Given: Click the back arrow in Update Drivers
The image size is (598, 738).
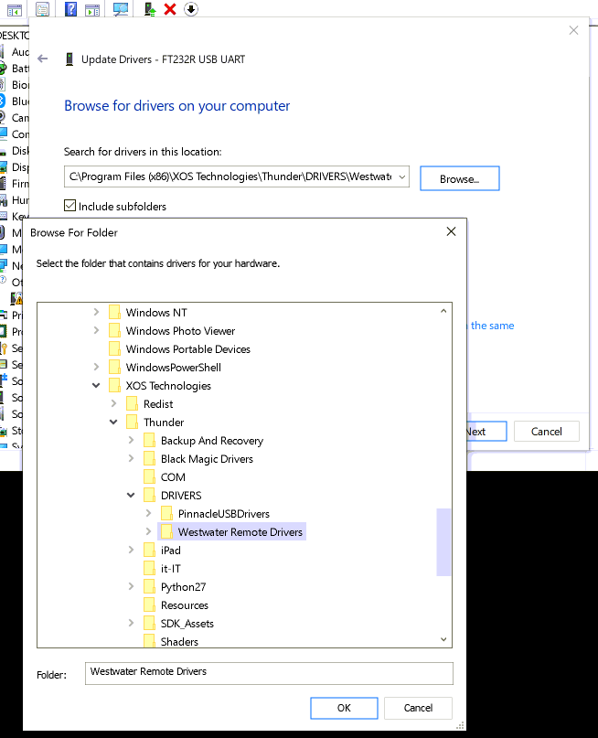Looking at the screenshot, I should [x=43, y=59].
